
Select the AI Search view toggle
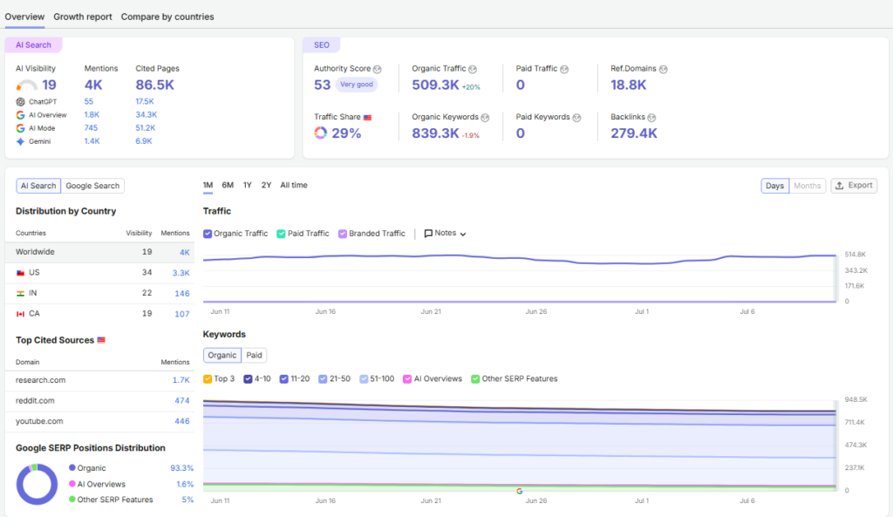pos(38,186)
